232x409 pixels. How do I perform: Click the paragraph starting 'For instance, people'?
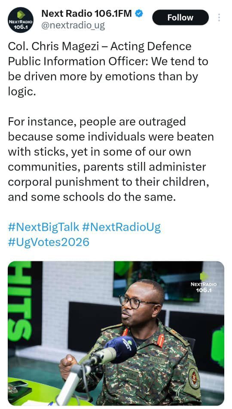[x=111, y=159]
